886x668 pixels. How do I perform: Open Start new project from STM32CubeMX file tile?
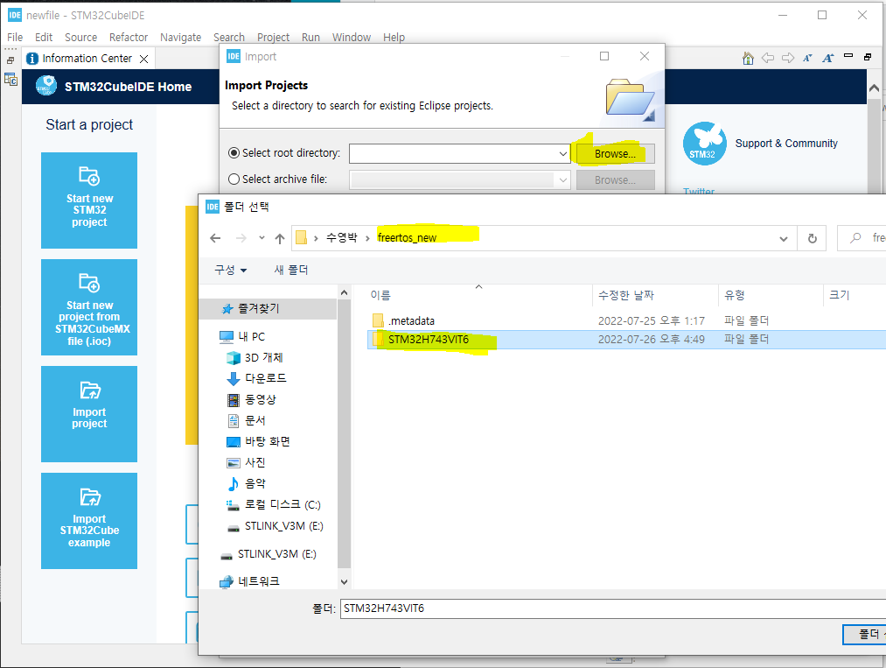89,307
